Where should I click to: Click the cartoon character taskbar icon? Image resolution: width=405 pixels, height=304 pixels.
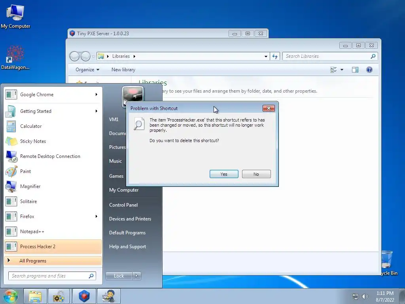point(108,296)
